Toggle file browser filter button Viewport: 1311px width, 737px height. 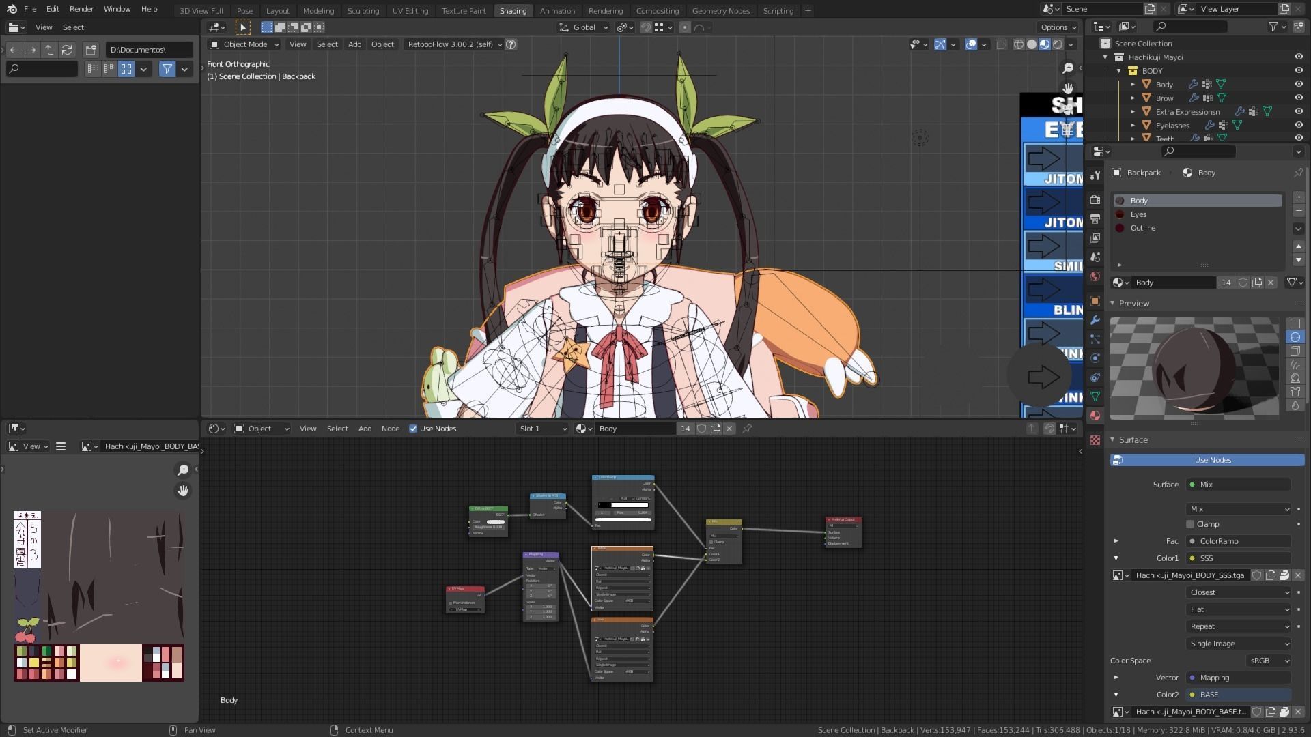167,69
